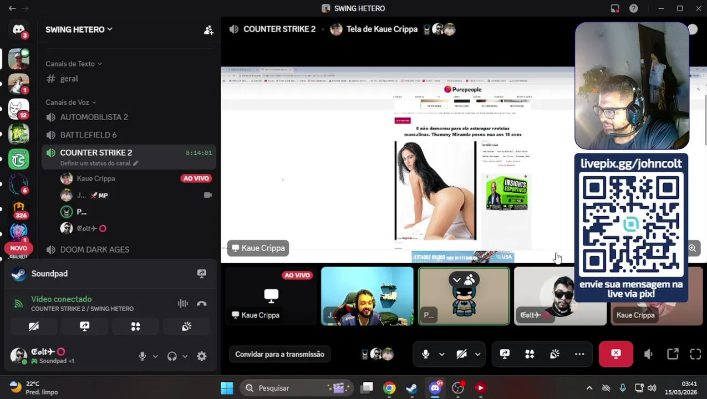Open the soundboard button in voice panel
Viewport: 707px width, 399px height.
coord(186,326)
